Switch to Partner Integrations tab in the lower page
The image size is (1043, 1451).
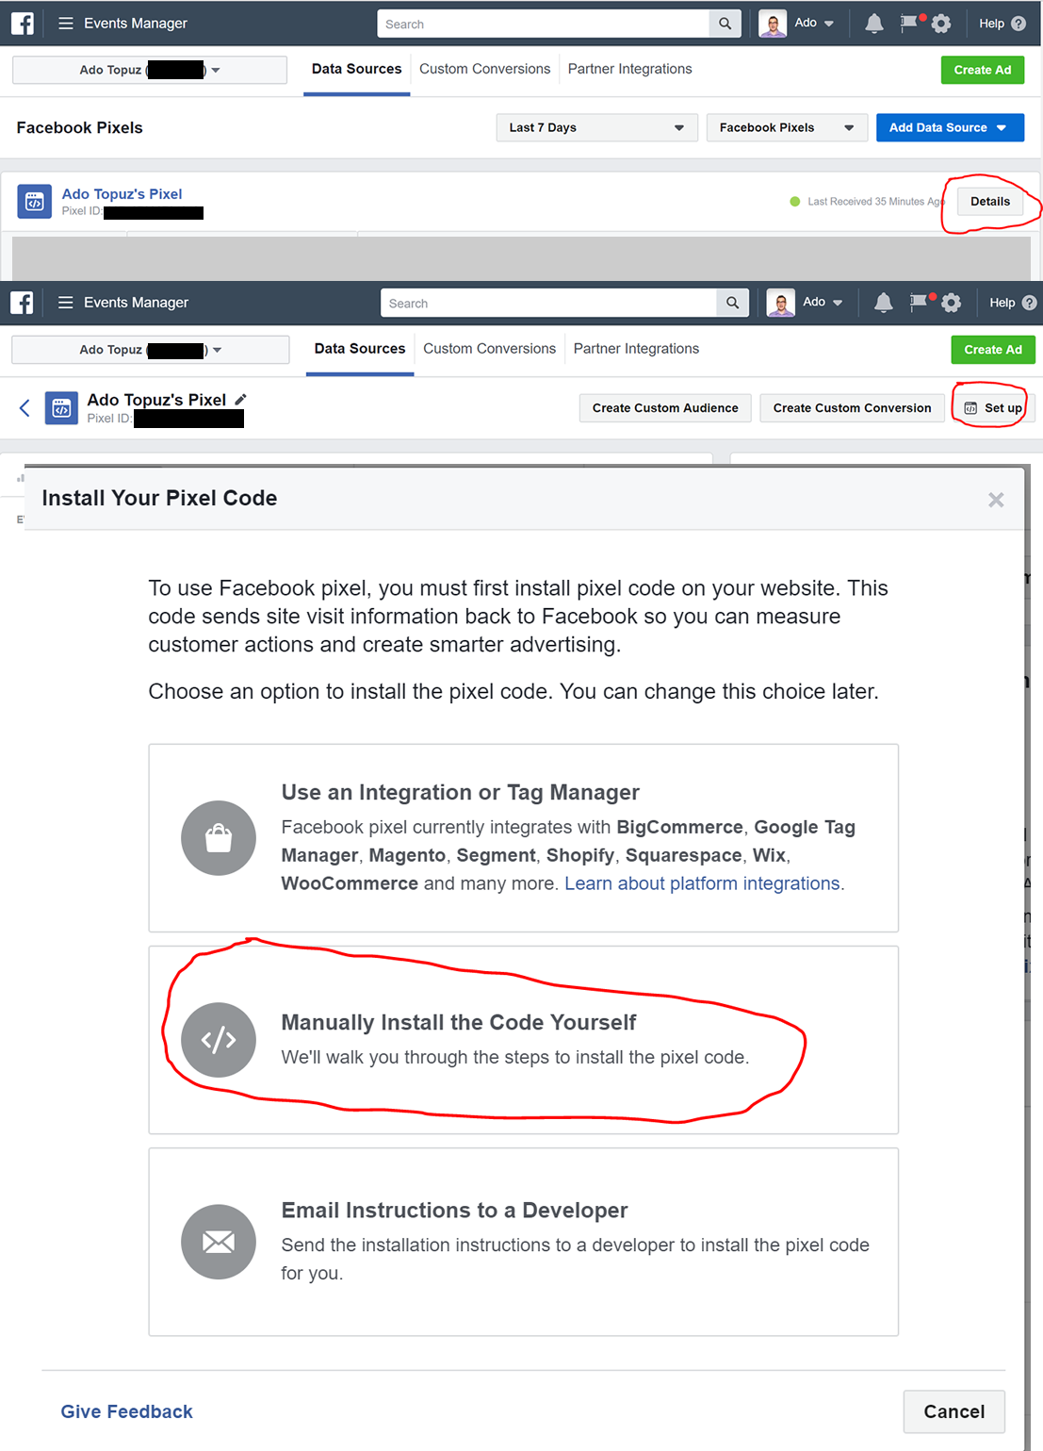pos(637,348)
